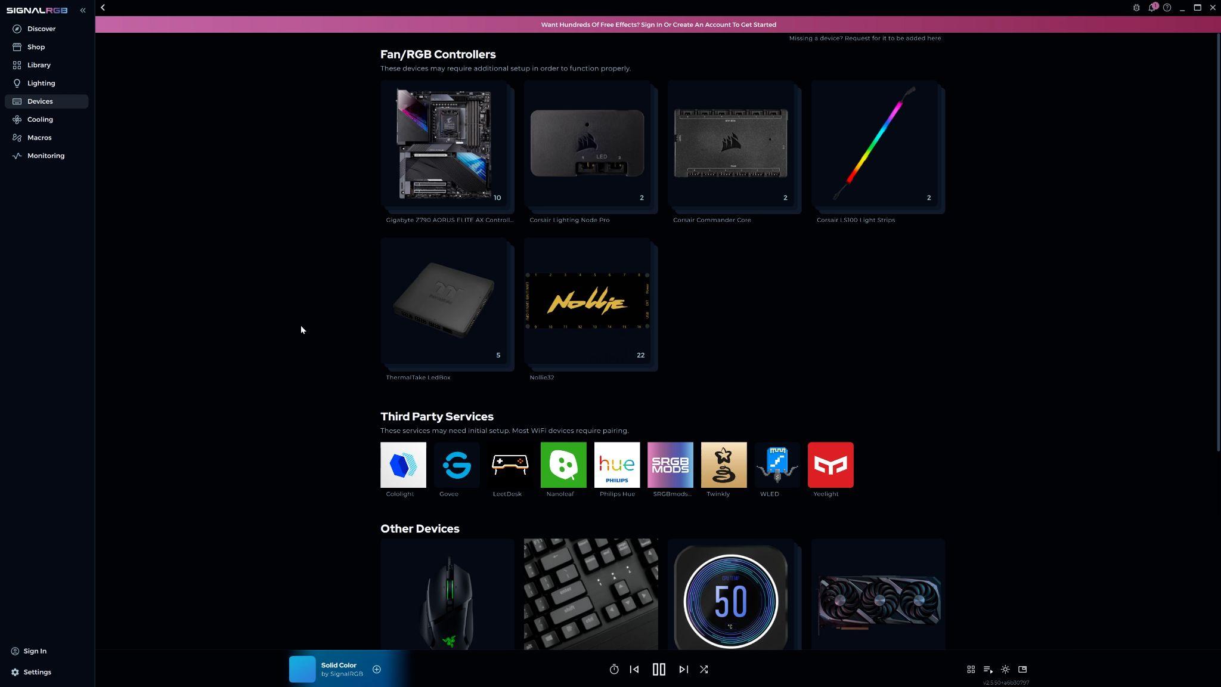1221x687 pixels.
Task: Open the Corsair Lighting Node Pro card
Action: point(591,147)
